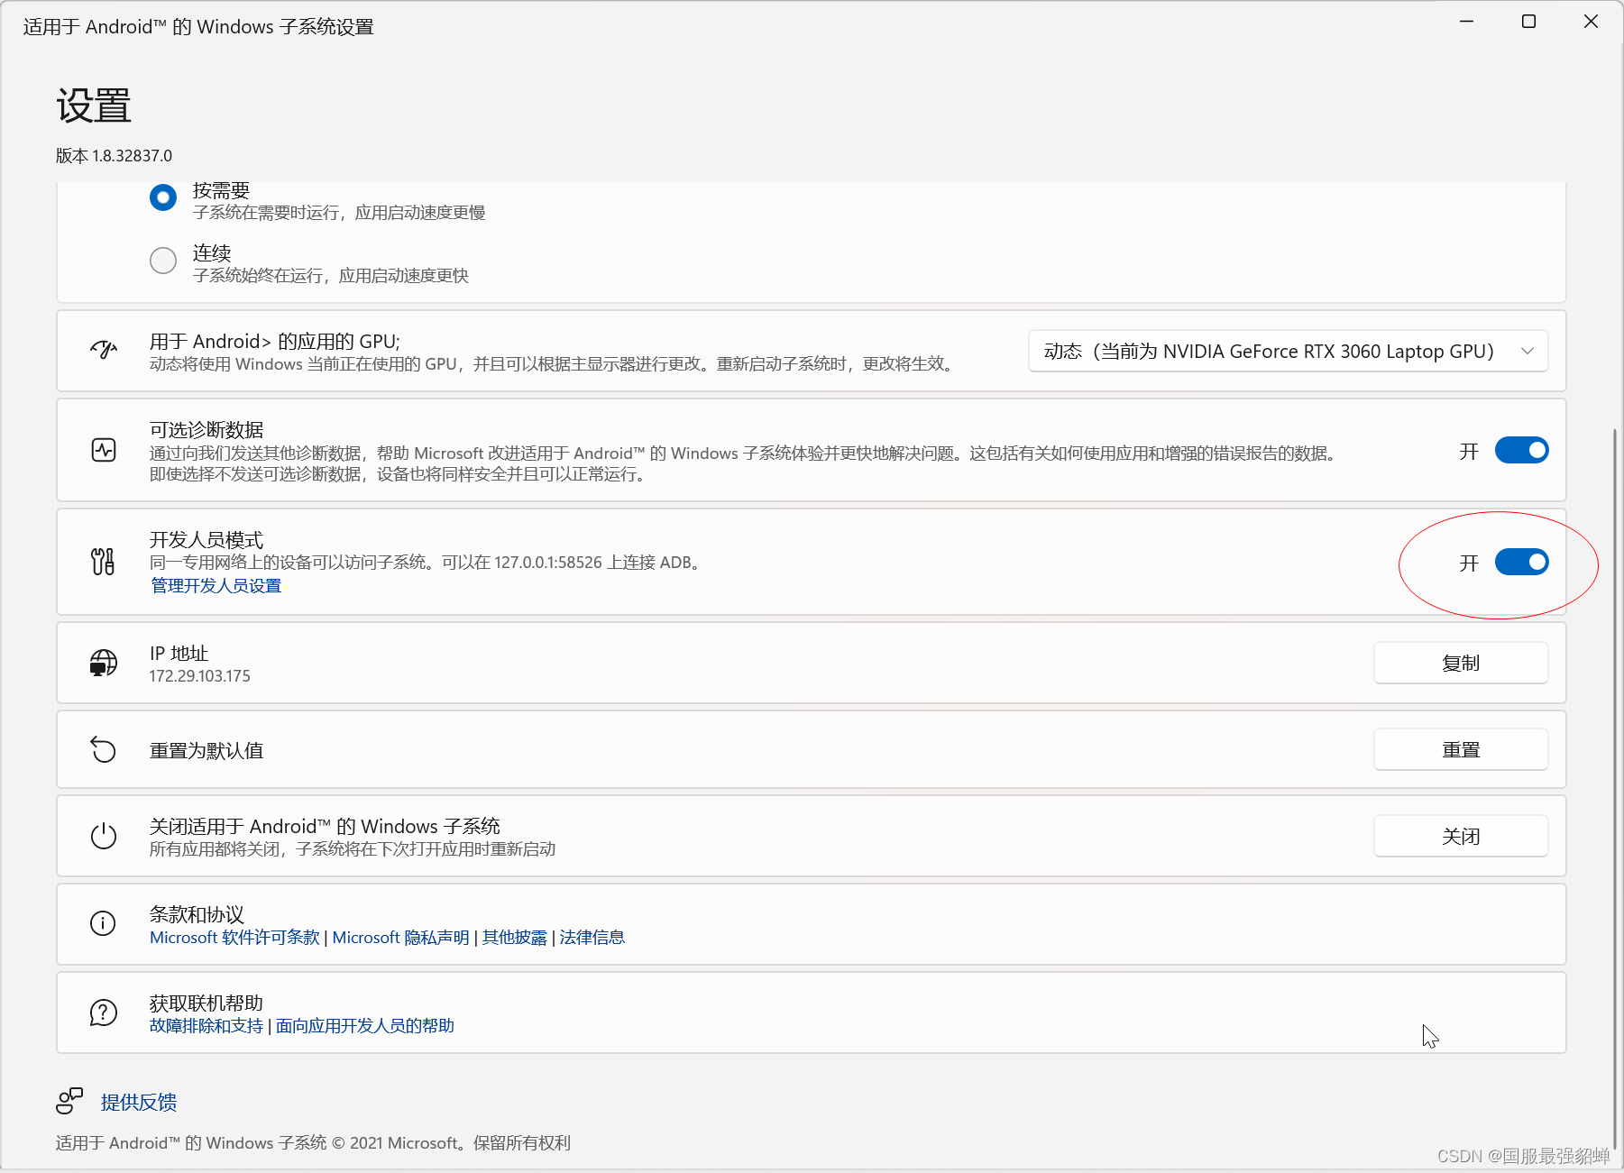Image resolution: width=1624 pixels, height=1173 pixels.
Task: Click the GPU gauge icon
Action: [x=104, y=350]
